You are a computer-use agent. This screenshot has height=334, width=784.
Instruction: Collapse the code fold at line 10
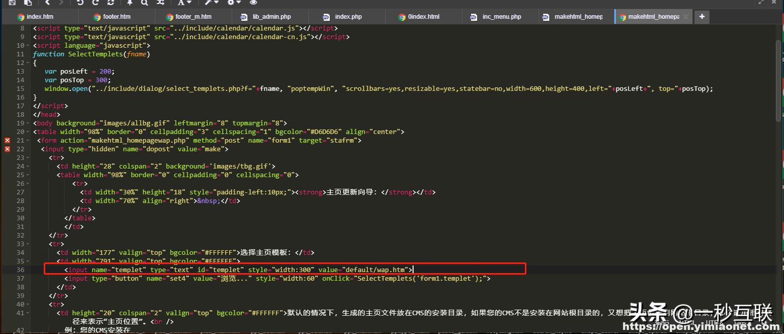pyautogui.click(x=28, y=46)
